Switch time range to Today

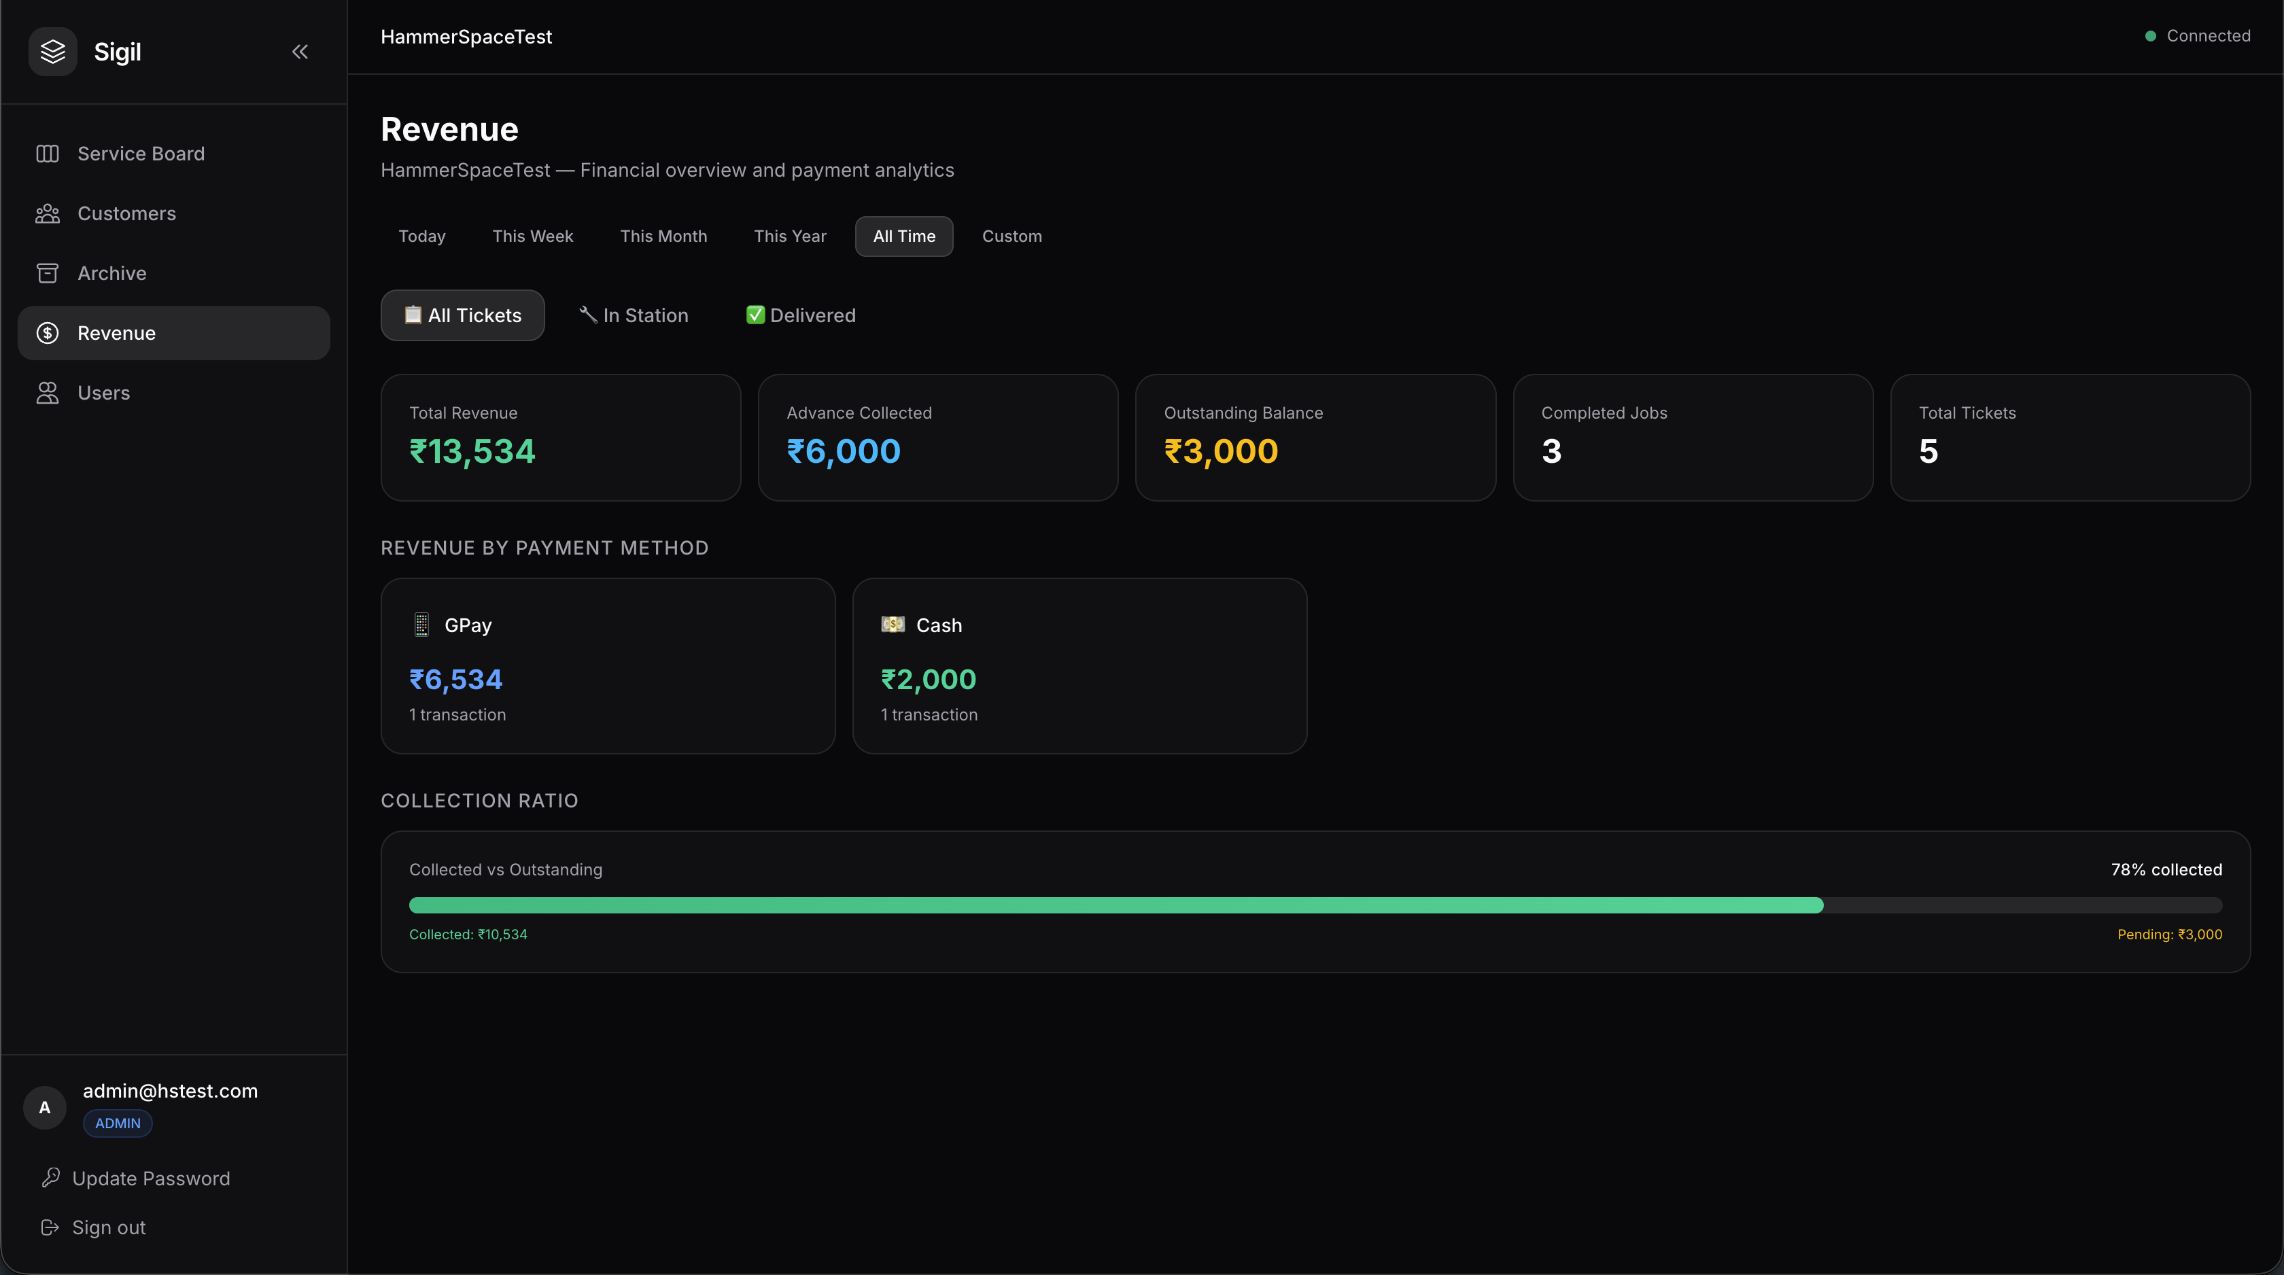pos(422,236)
